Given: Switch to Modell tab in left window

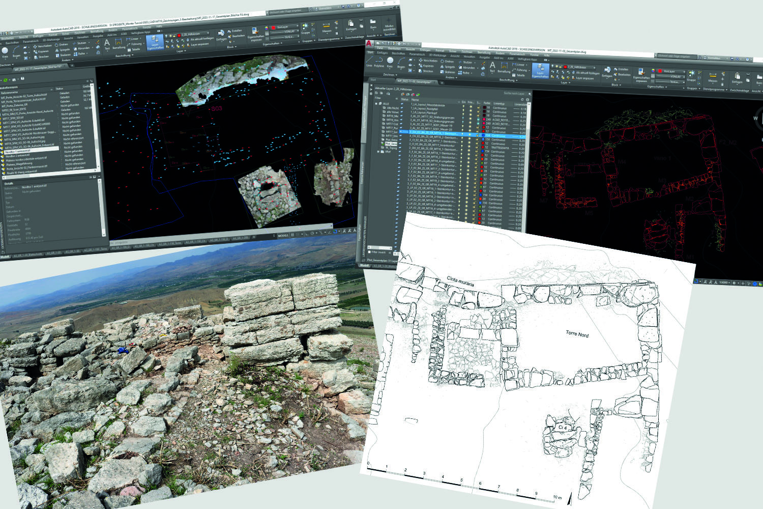Looking at the screenshot, I should tap(4, 257).
